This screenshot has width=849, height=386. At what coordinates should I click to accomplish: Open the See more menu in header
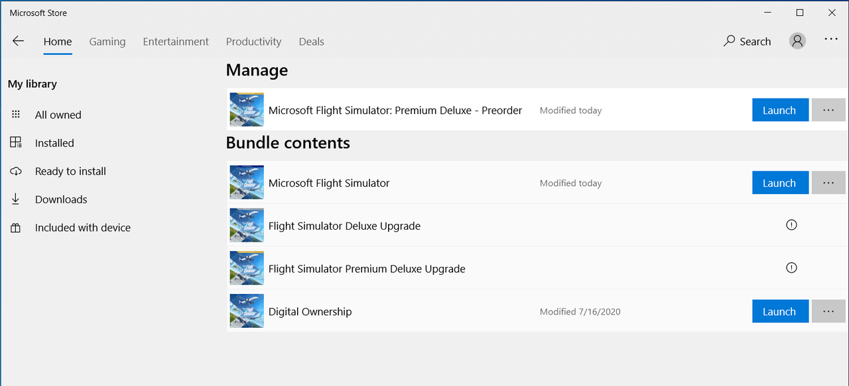pyautogui.click(x=831, y=40)
